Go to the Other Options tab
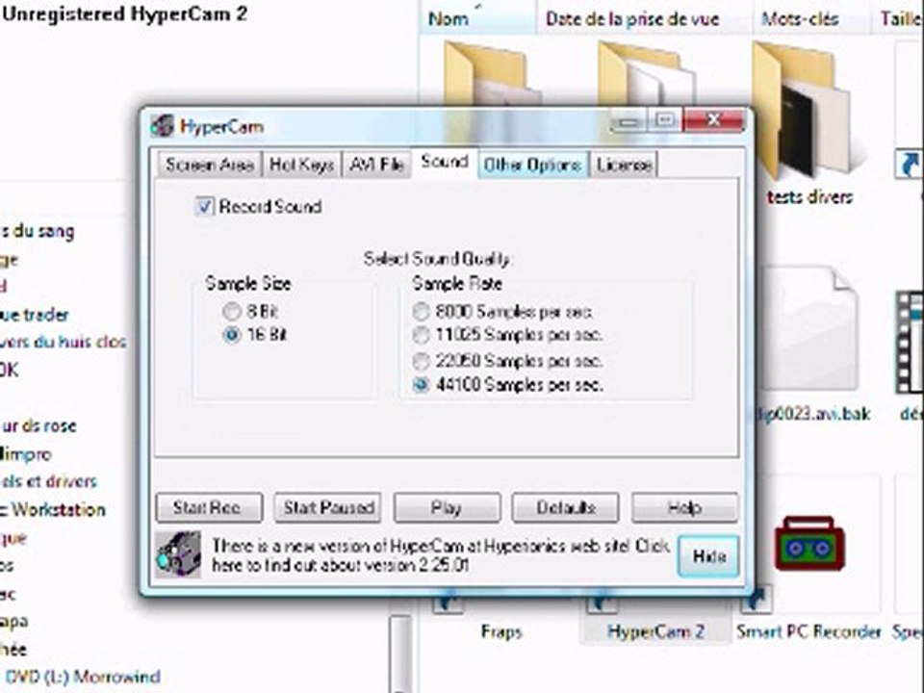This screenshot has height=693, width=924. click(x=532, y=165)
